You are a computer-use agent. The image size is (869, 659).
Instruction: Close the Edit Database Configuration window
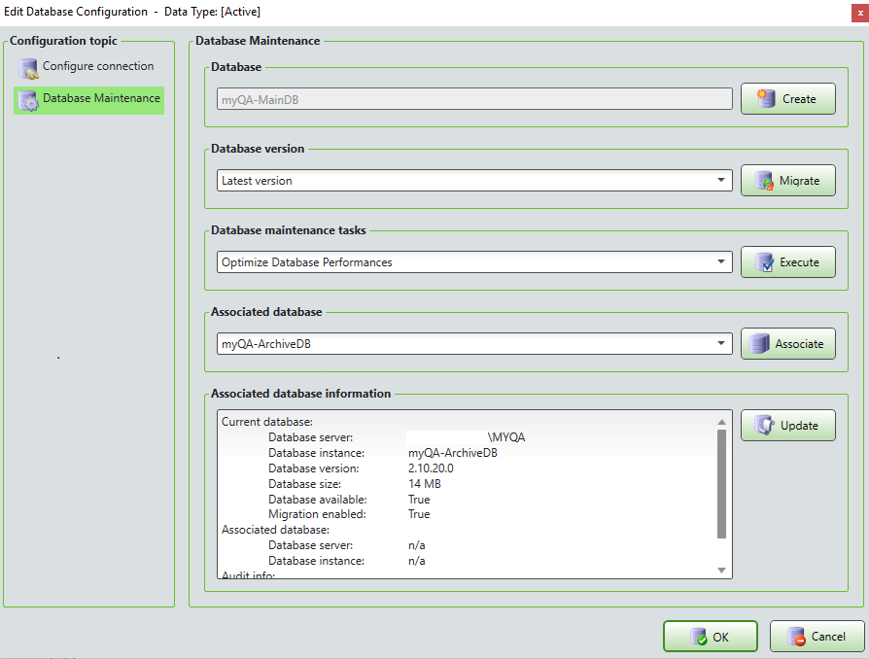point(860,13)
